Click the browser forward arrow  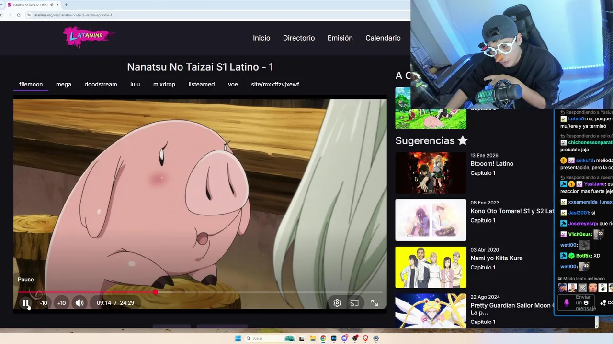pyautogui.click(x=10, y=15)
